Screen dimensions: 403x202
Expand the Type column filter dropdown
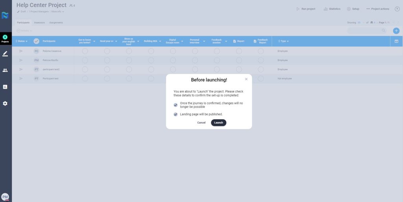[288, 41]
